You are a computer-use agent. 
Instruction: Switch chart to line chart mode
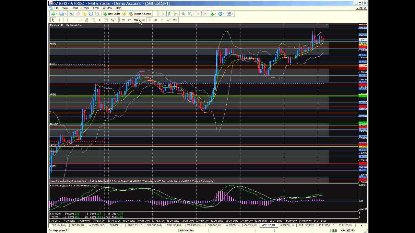[176, 14]
